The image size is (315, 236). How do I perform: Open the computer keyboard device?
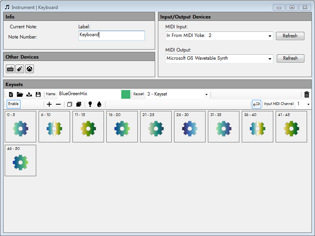10,69
